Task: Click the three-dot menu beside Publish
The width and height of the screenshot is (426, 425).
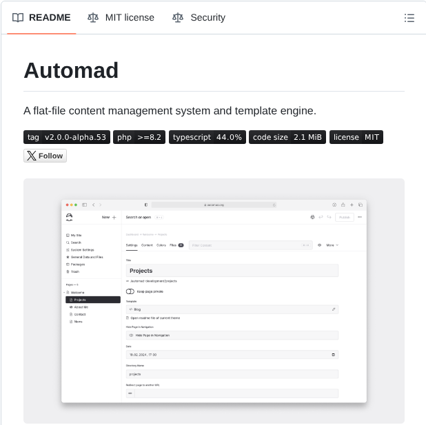Action: point(360,217)
